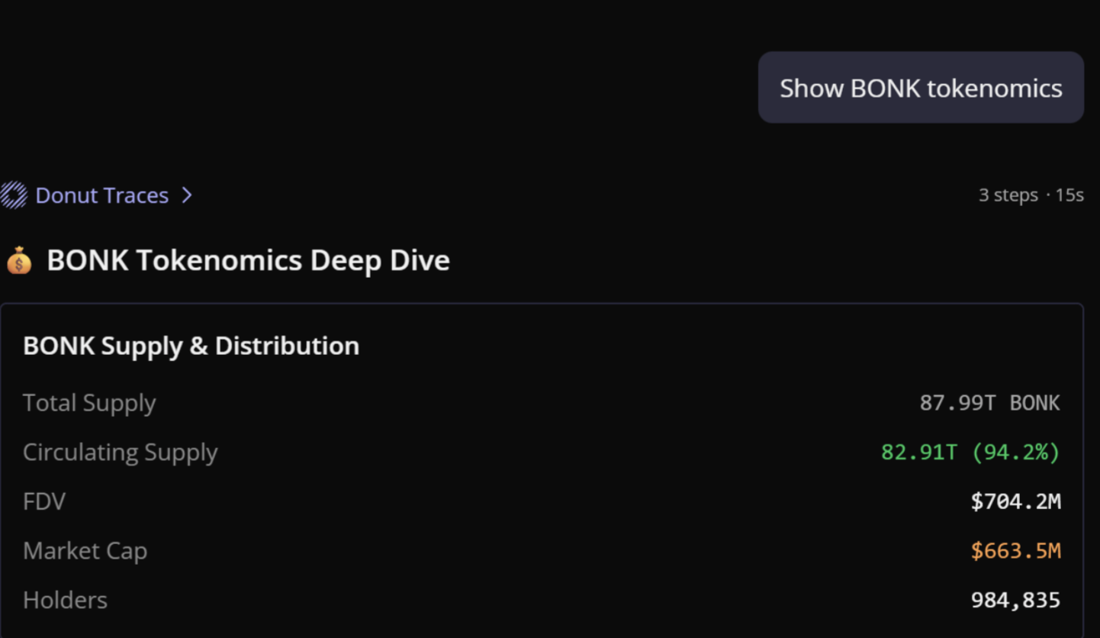This screenshot has width=1100, height=638.
Task: Click the 'BONK Supply & Distribution' card title
Action: tap(191, 346)
